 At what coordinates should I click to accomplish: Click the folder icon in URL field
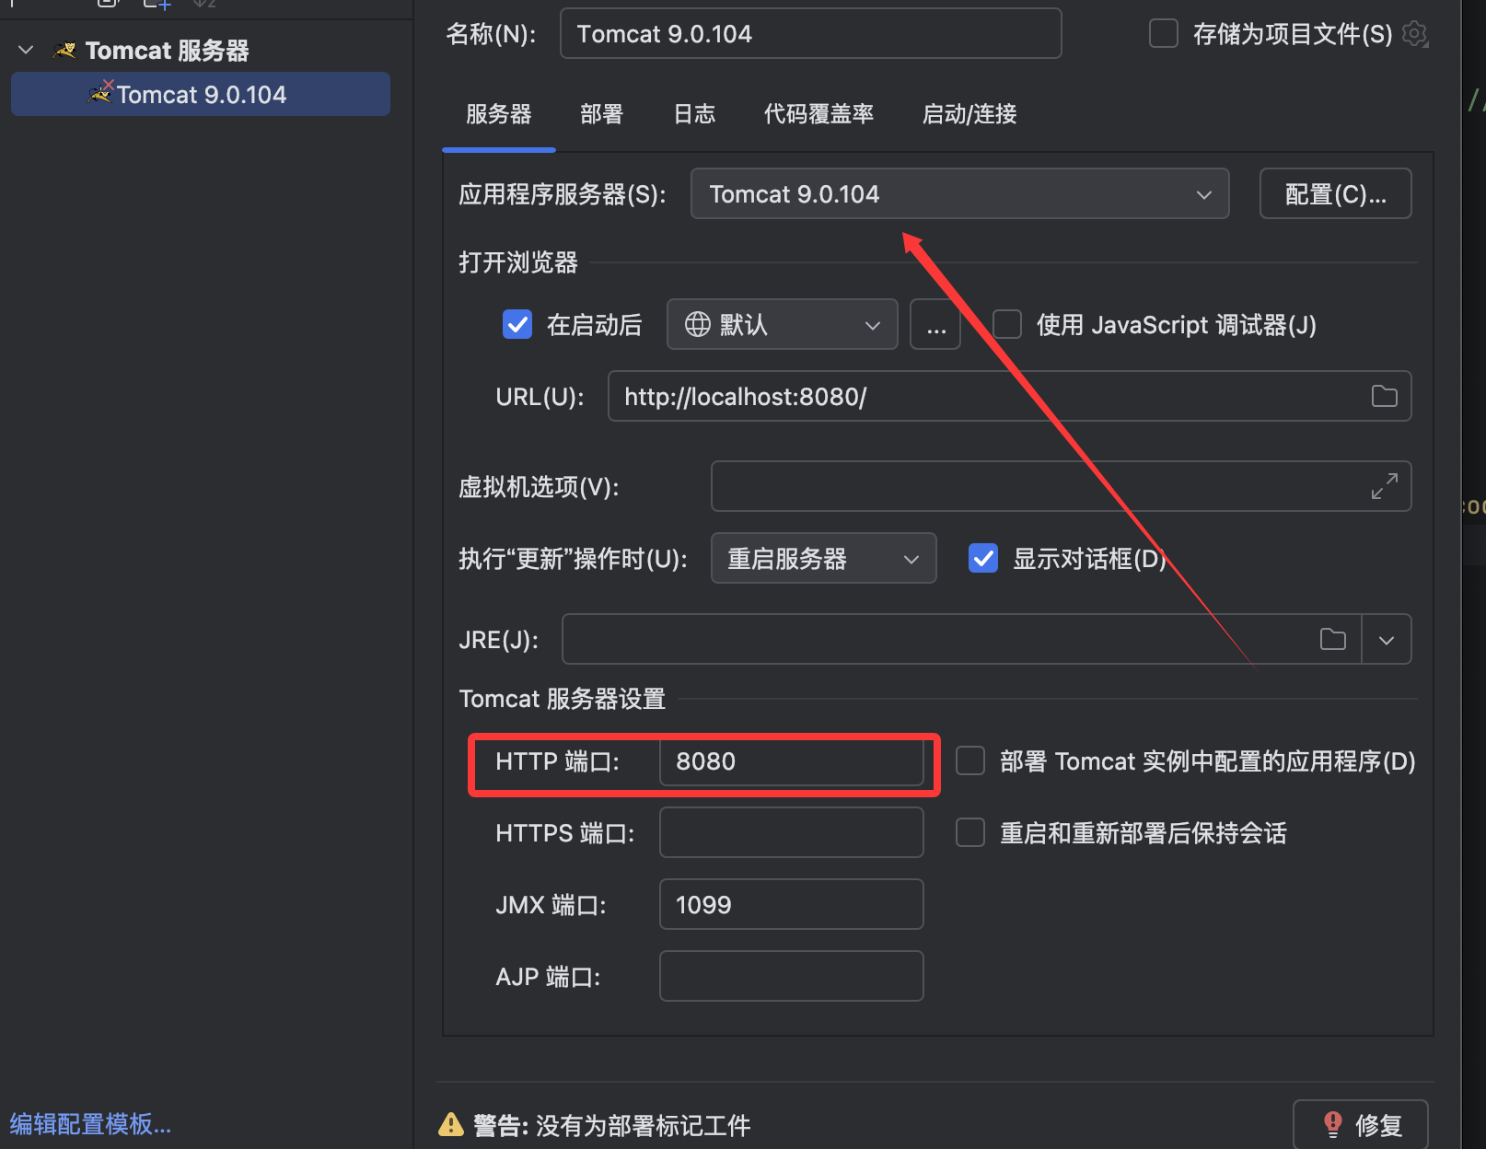(x=1384, y=396)
